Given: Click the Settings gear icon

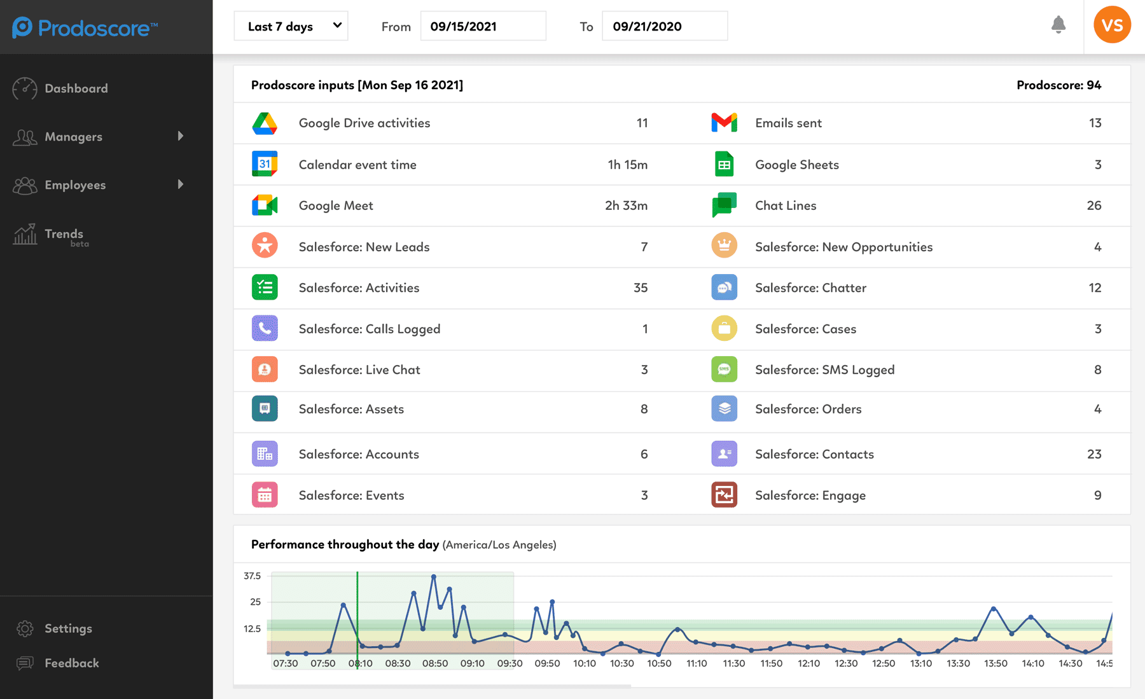Looking at the screenshot, I should tap(25, 628).
